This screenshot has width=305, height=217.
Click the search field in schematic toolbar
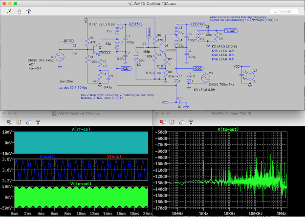(x=284, y=11)
